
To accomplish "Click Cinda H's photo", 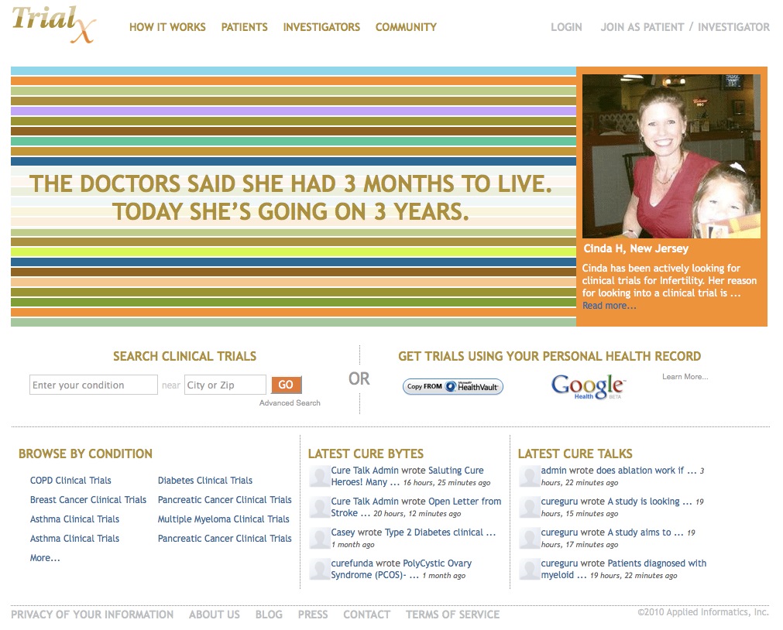I will point(671,156).
